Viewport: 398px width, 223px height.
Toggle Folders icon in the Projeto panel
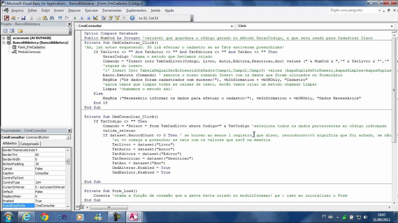(x=20, y=31)
